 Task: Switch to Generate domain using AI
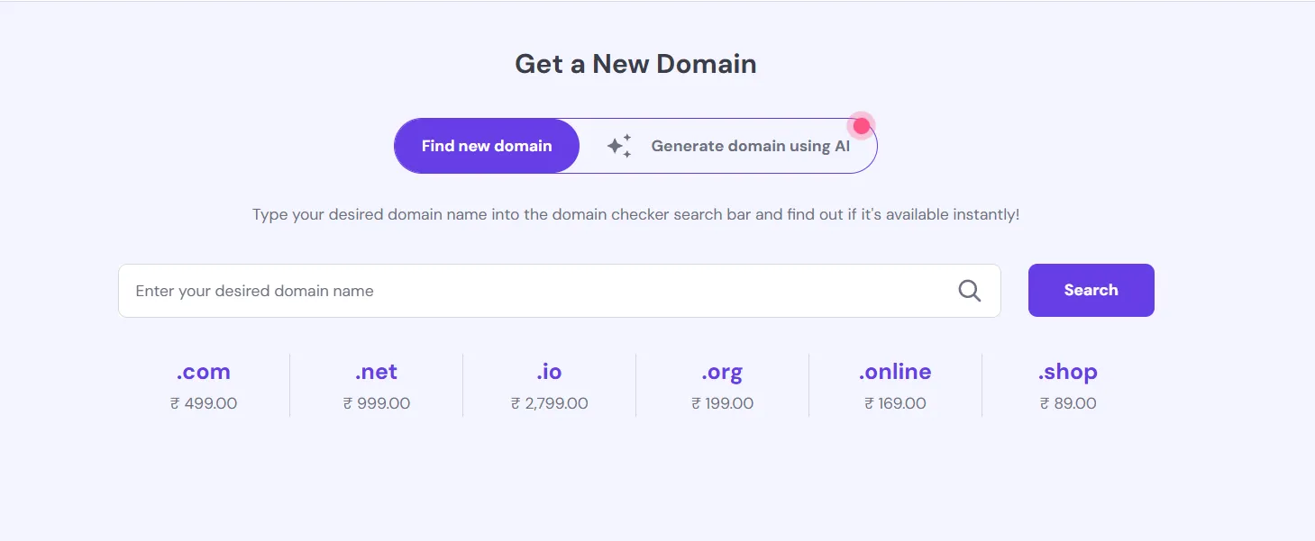click(x=750, y=146)
